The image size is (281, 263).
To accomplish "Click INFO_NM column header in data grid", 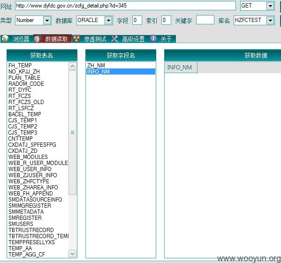I will coord(181,68).
